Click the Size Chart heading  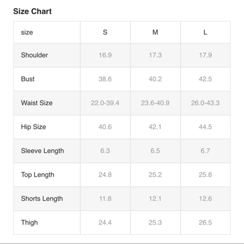click(x=32, y=11)
